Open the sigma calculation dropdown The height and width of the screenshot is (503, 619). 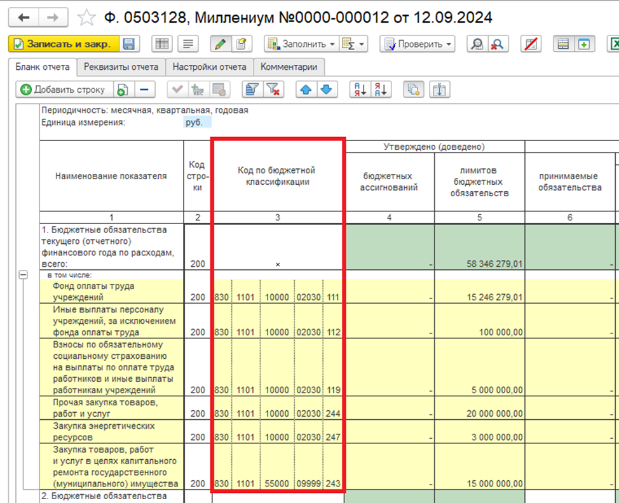[354, 44]
